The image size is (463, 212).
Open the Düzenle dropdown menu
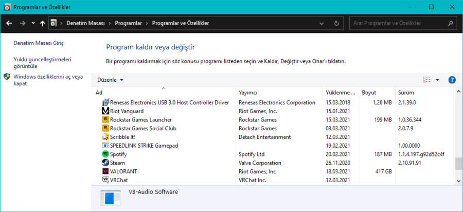point(110,80)
